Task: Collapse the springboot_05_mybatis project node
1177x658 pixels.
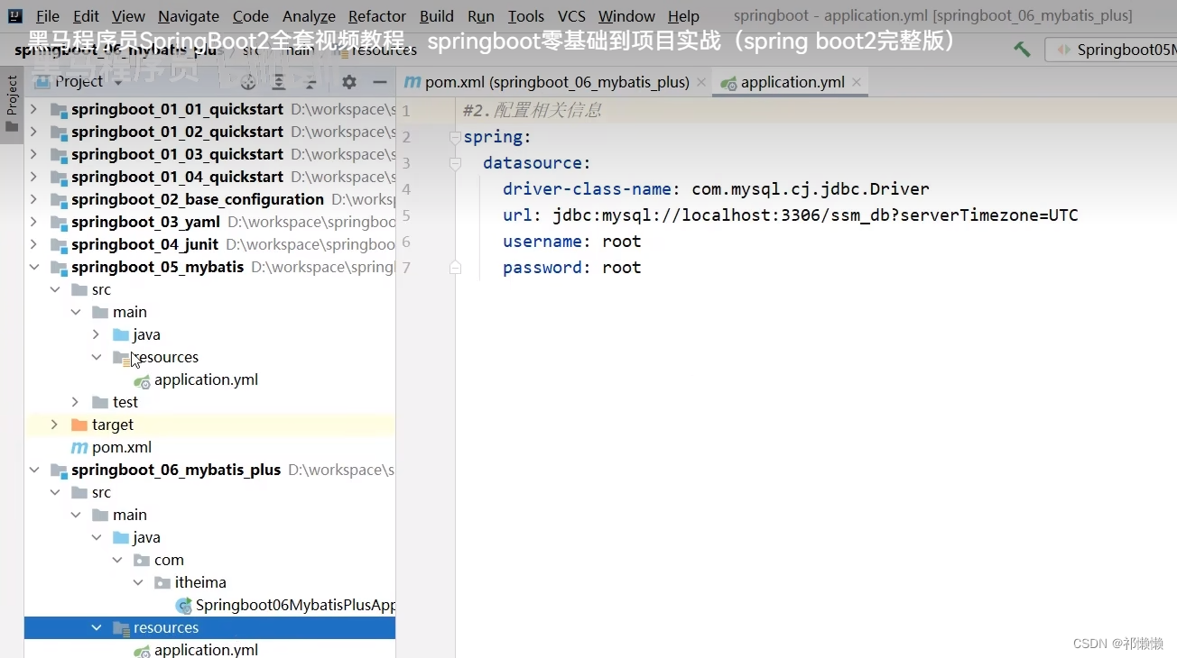Action: 34,267
